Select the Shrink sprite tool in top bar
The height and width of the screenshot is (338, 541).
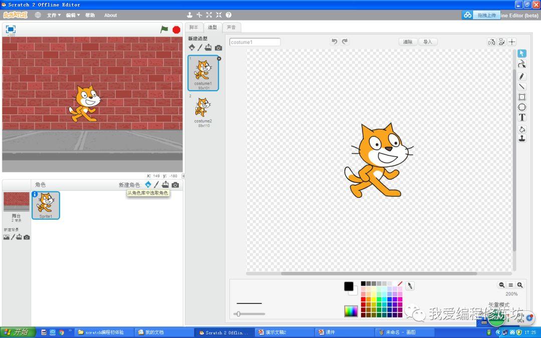(219, 15)
